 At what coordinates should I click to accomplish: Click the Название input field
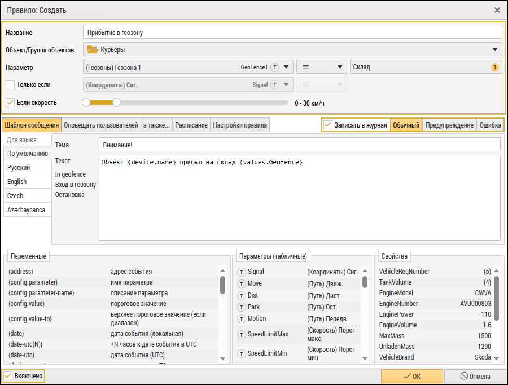(x=292, y=32)
